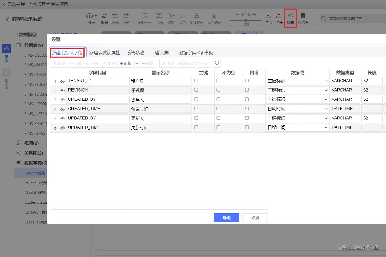Click the 数据库 database icon
This screenshot has width=386, height=257.
pyautogui.click(x=303, y=16)
